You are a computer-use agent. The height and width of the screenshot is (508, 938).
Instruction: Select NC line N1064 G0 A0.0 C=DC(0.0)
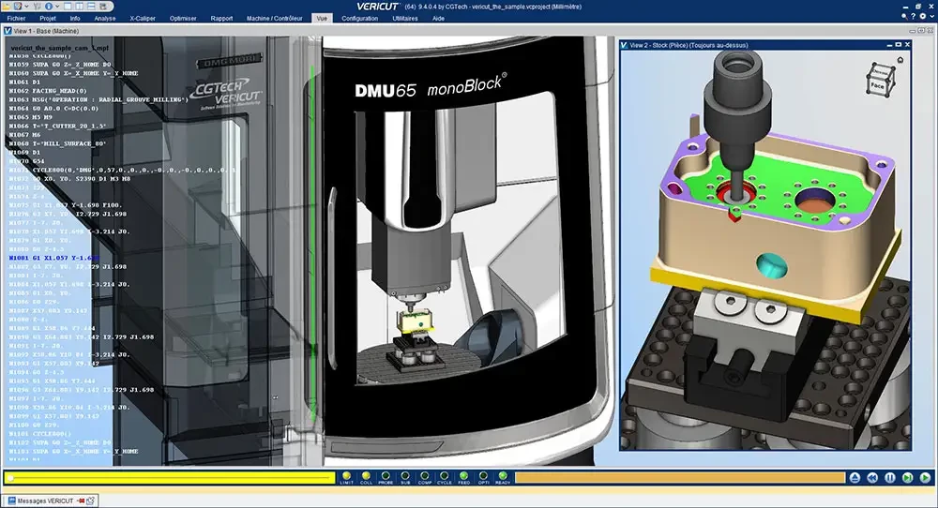tap(53, 109)
